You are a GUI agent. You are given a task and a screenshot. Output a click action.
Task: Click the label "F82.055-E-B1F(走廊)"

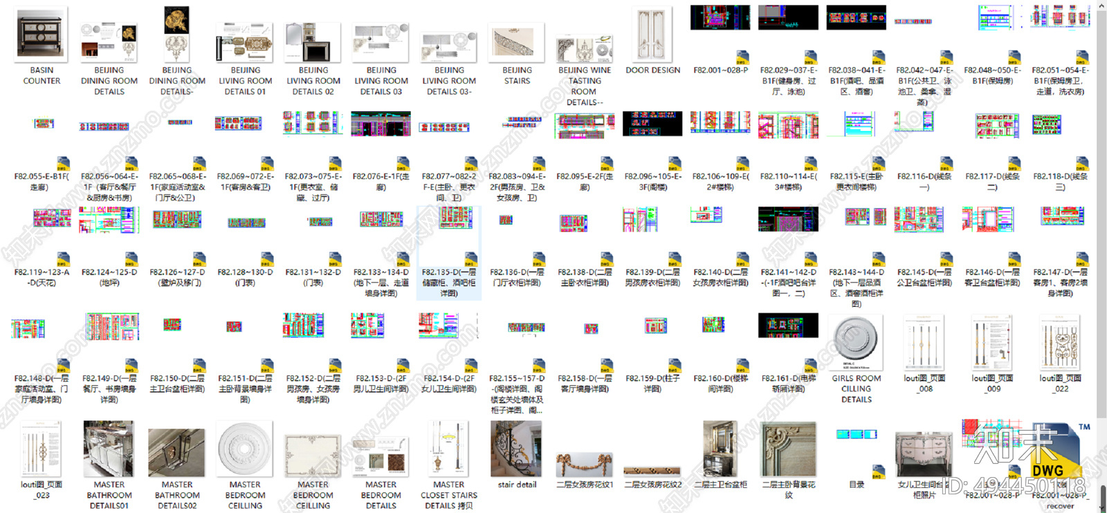pyautogui.click(x=42, y=182)
